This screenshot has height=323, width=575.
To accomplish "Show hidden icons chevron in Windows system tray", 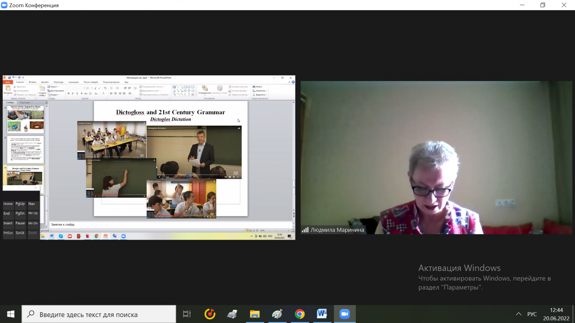I will point(519,314).
